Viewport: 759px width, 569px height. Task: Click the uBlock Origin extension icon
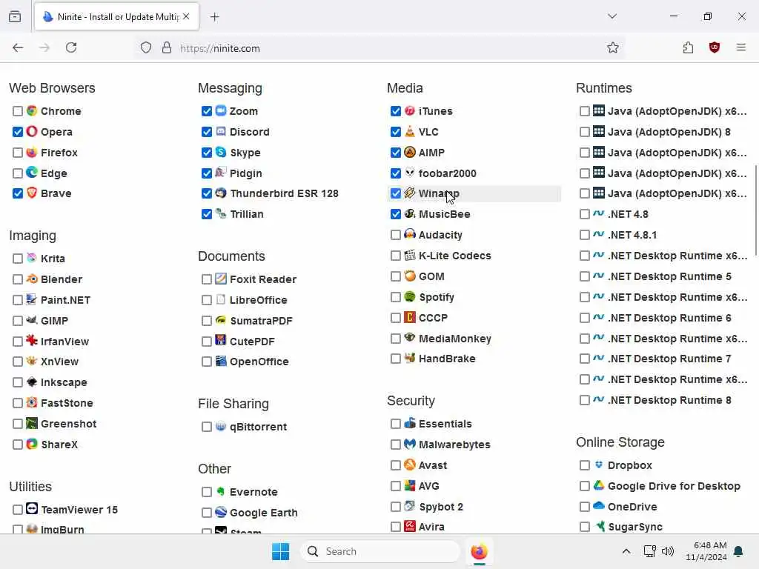coord(715,47)
